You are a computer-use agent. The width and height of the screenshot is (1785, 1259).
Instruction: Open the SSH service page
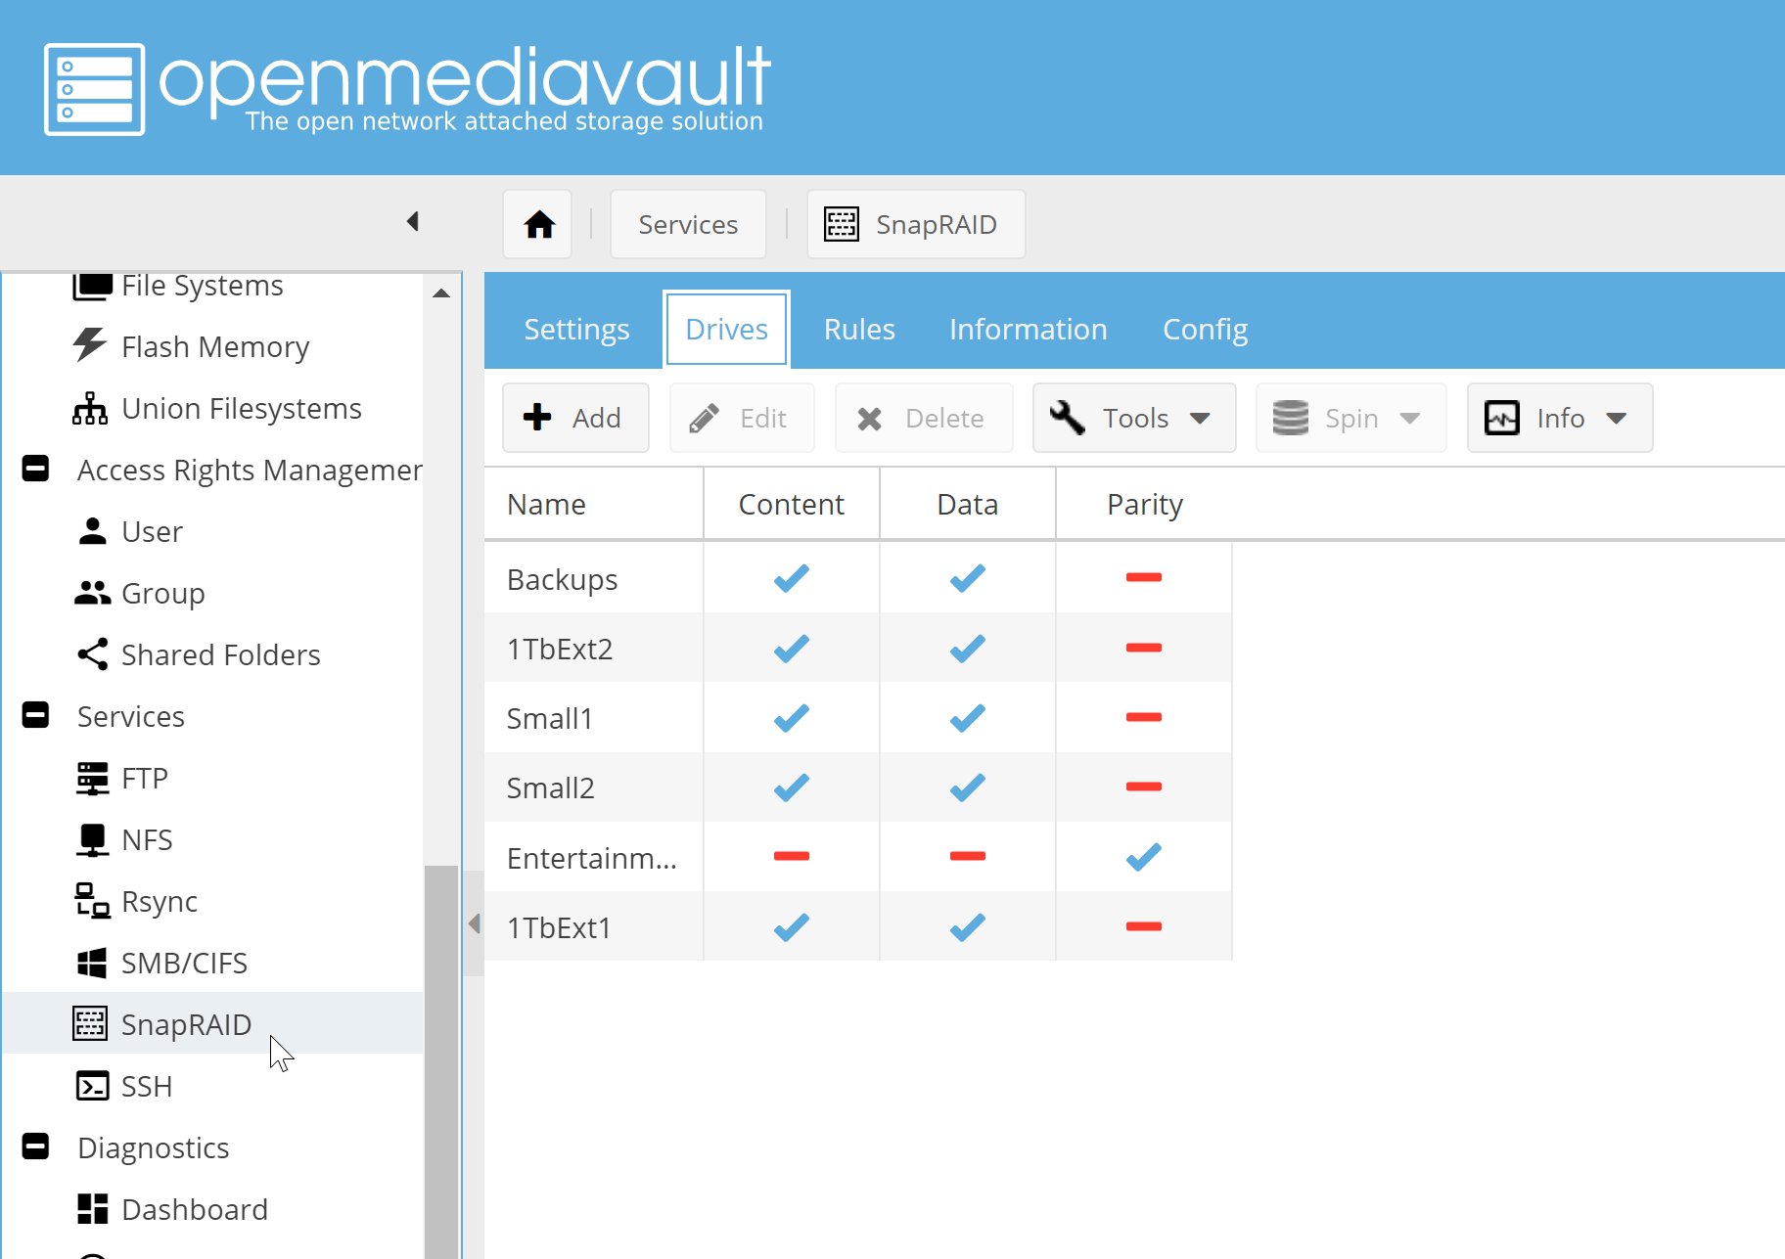146,1087
